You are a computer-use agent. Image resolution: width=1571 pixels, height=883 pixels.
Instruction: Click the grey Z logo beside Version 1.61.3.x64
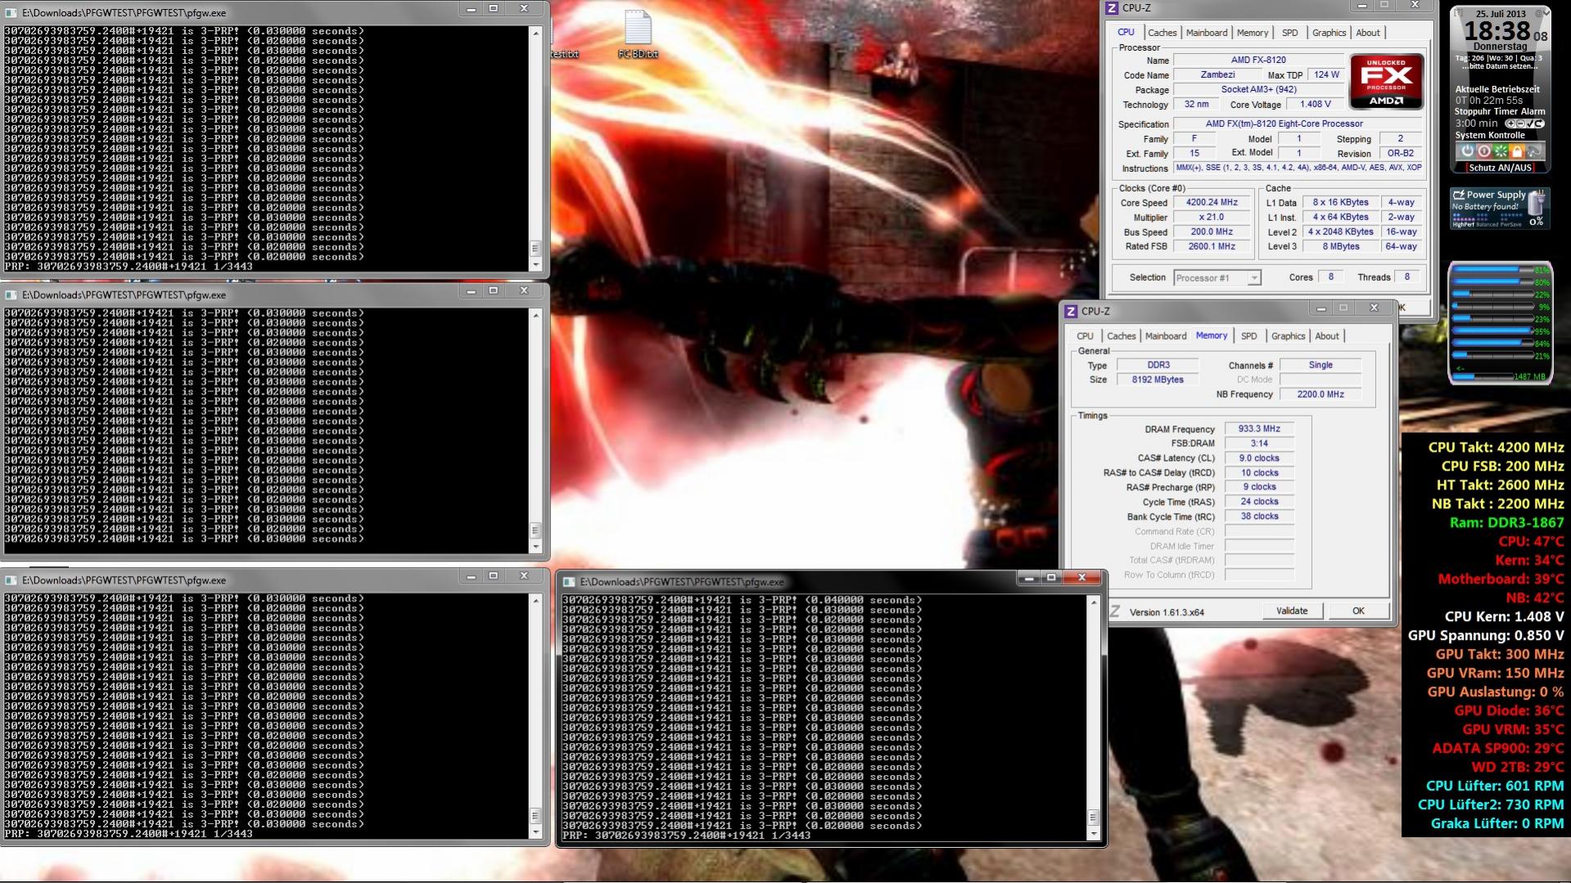coord(1114,611)
